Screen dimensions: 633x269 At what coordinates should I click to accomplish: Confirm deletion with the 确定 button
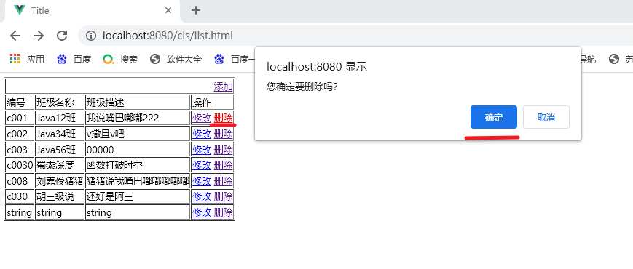(494, 117)
